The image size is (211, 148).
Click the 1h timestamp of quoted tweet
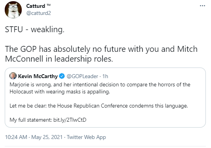pyautogui.click(x=105, y=76)
